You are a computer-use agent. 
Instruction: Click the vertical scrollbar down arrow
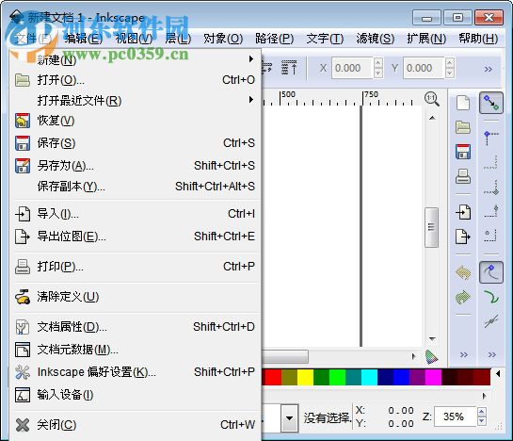pos(432,338)
